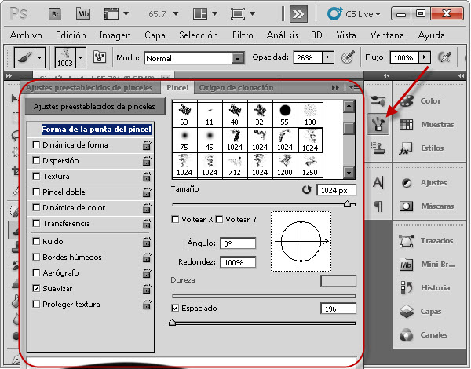Open Mini Bridge from the Mb icon

tap(83, 14)
